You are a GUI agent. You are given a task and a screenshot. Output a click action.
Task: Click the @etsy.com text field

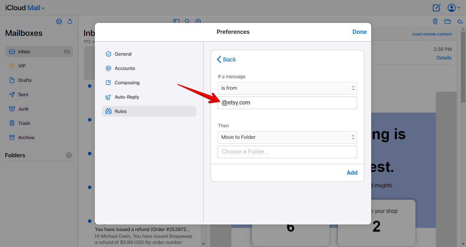pos(287,103)
